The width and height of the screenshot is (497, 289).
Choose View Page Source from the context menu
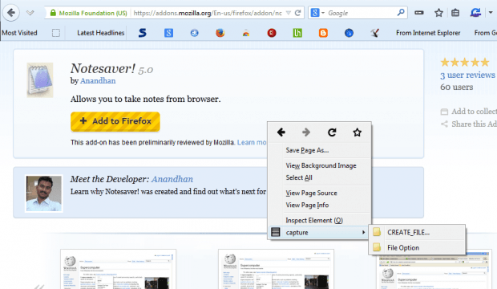coord(311,193)
